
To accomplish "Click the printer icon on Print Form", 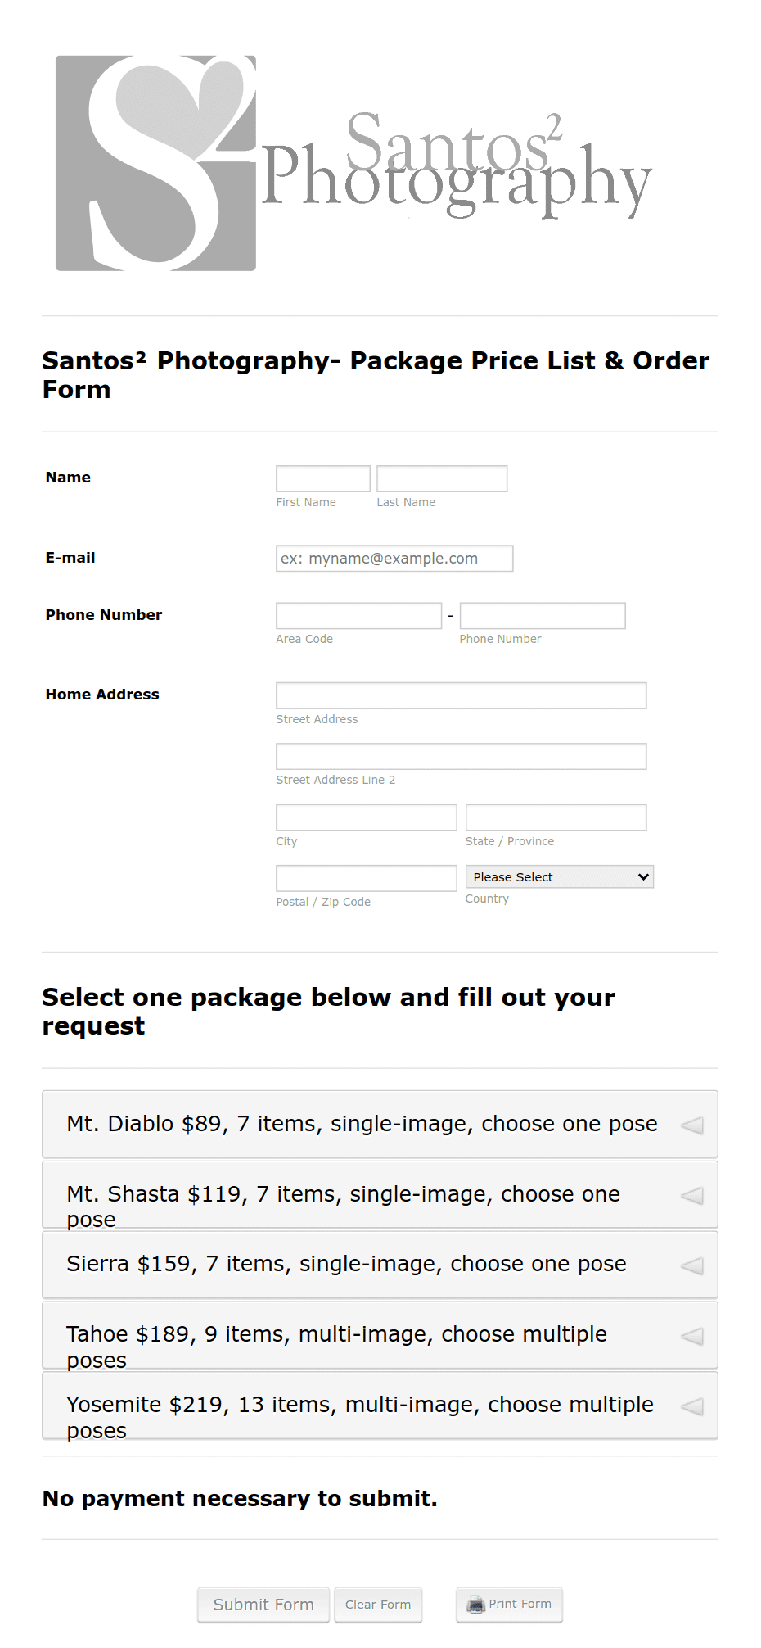I will pos(475,1604).
